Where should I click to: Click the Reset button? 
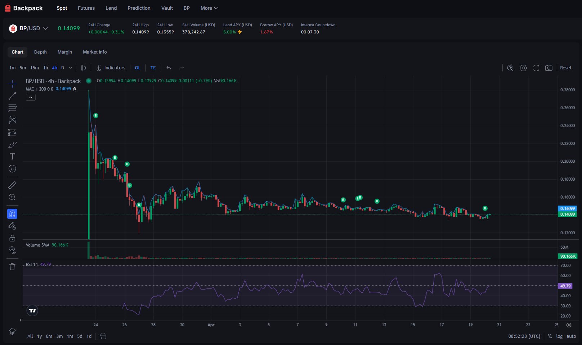(565, 68)
